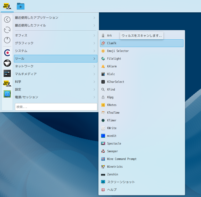201x197 pixels.
Task: Launch ClamTk via its target icon
Action: (103, 43)
